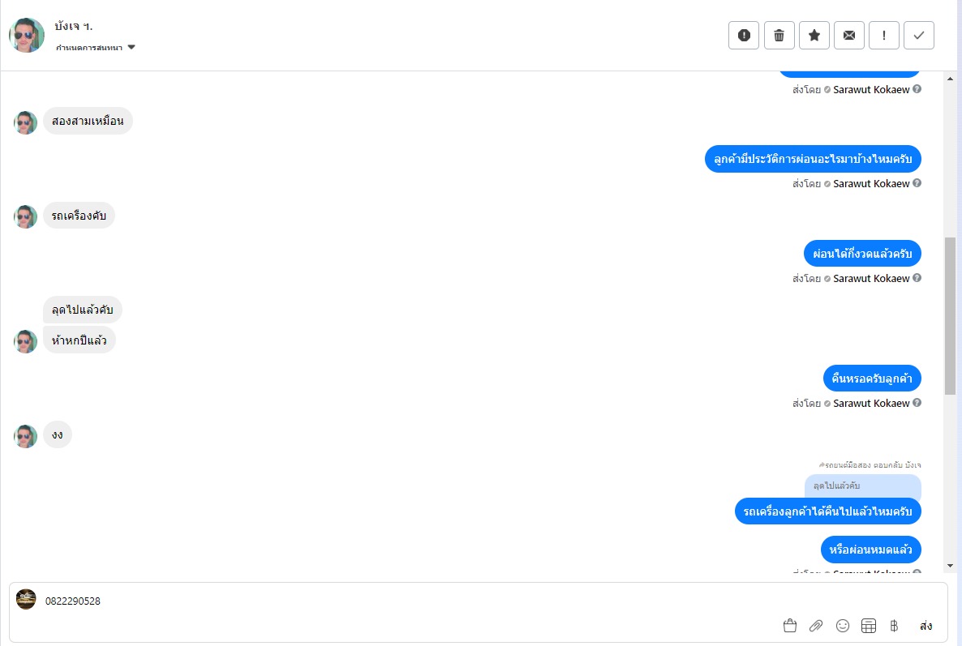Delete conversation using trash icon
This screenshot has height=646, width=962.
click(779, 36)
